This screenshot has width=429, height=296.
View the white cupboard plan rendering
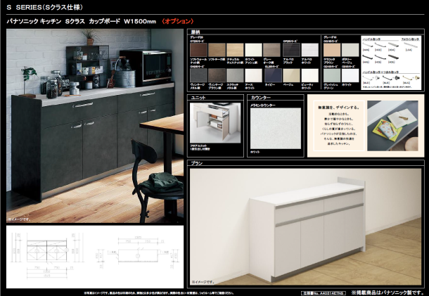[306, 227]
